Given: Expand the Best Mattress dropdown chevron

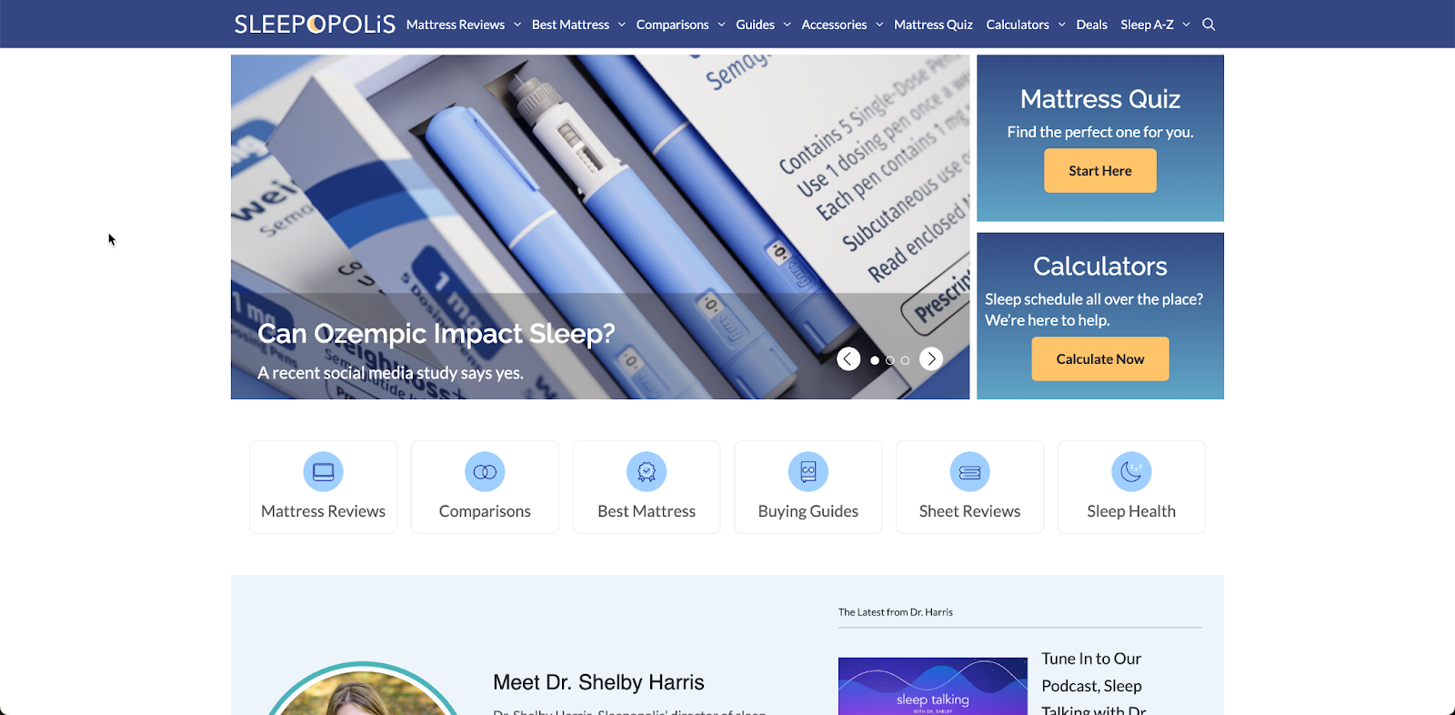Looking at the screenshot, I should (x=622, y=25).
